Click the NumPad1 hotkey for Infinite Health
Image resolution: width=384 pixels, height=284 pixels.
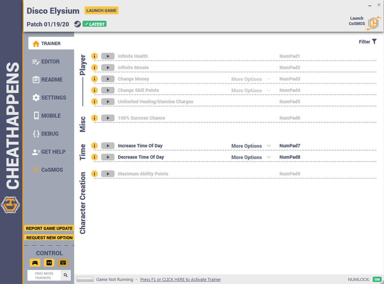(x=290, y=56)
